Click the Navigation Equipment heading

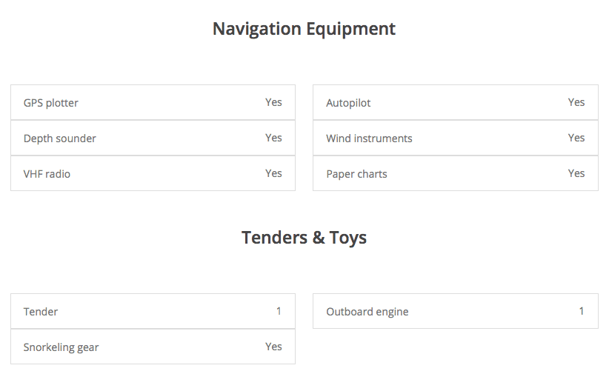pos(304,29)
